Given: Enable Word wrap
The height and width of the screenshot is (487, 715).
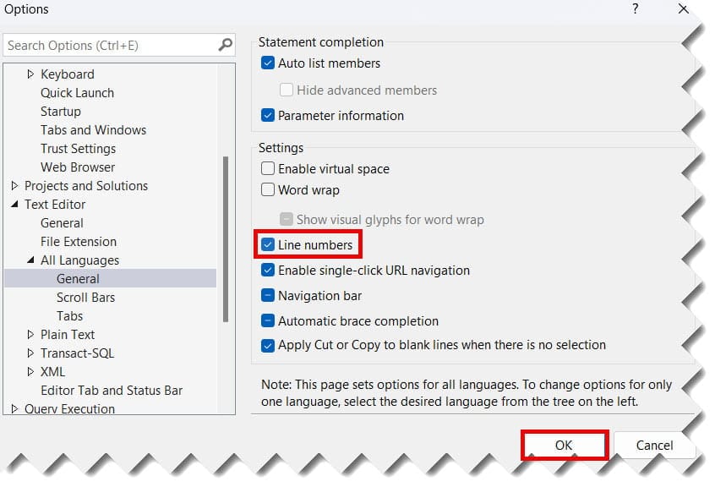Looking at the screenshot, I should 268,189.
